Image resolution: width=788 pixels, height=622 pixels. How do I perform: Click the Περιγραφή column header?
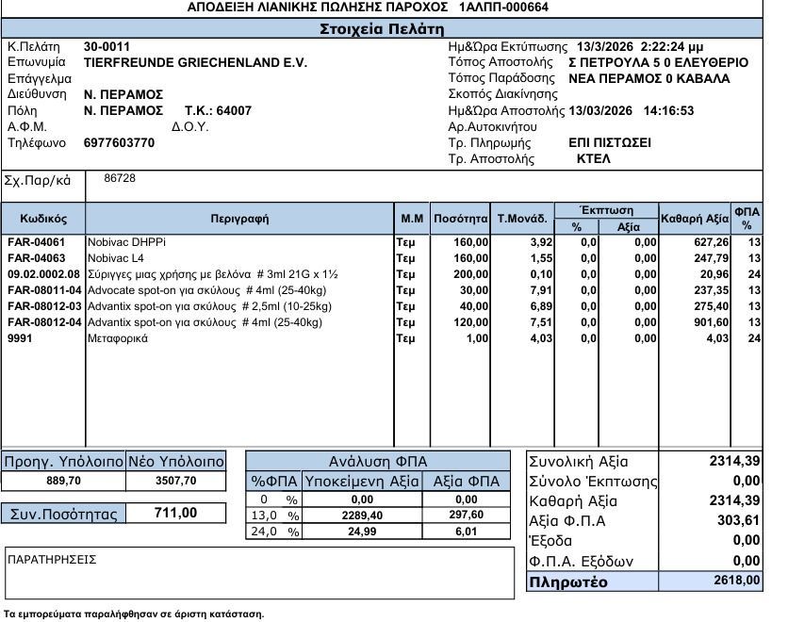point(239,219)
